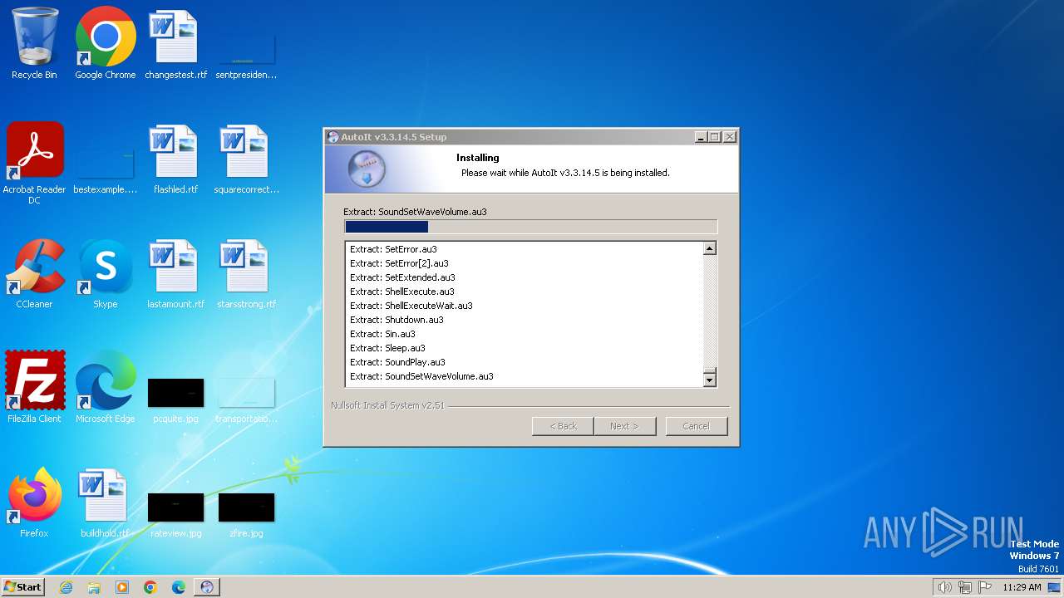Click the log line 'Extract: Sin.au3'
The width and height of the screenshot is (1064, 598).
pyautogui.click(x=382, y=334)
